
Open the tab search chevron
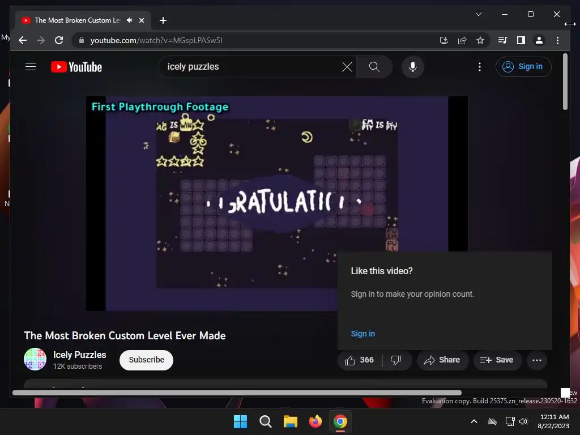[478, 14]
